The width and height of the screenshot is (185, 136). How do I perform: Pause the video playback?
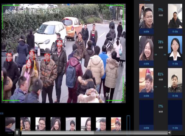pyautogui.click(x=17, y=133)
